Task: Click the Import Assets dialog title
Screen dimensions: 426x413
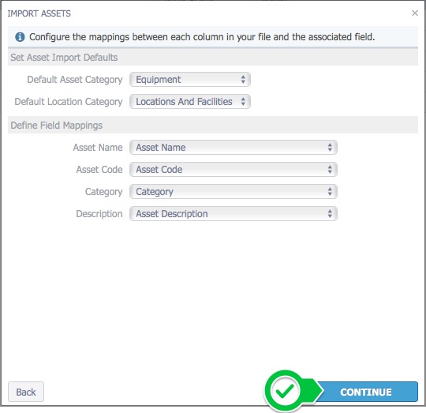Action: pyautogui.click(x=39, y=13)
